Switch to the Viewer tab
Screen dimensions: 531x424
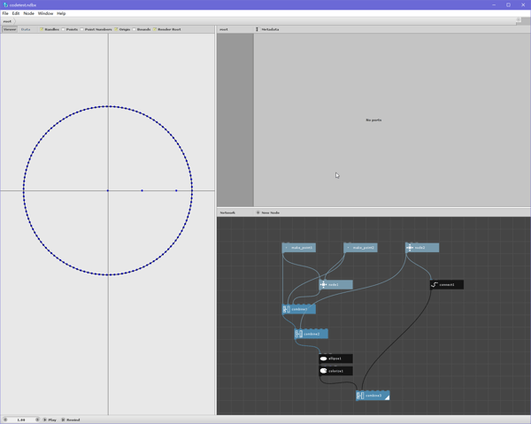pyautogui.click(x=10, y=29)
